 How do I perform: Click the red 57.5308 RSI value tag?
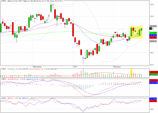(x=153, y=101)
